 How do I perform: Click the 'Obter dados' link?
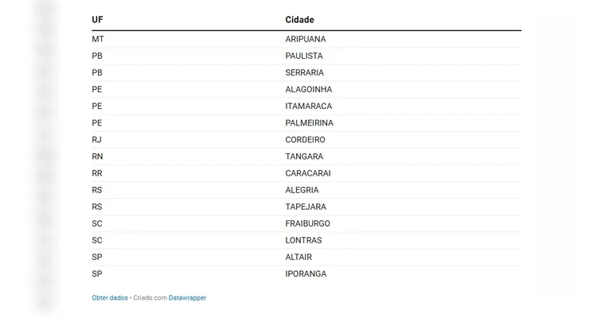(110, 298)
